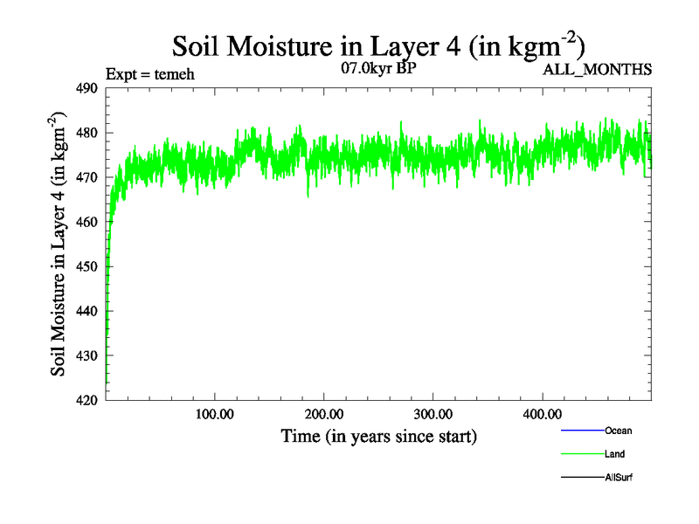Click the 300.00 x-axis tick label
Screen dimensions: 699x524
pos(433,413)
